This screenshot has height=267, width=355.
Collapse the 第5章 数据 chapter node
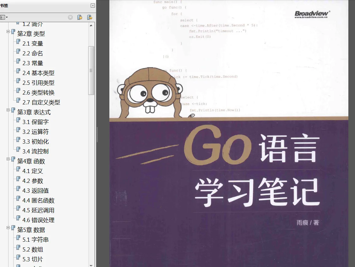pos(8,228)
